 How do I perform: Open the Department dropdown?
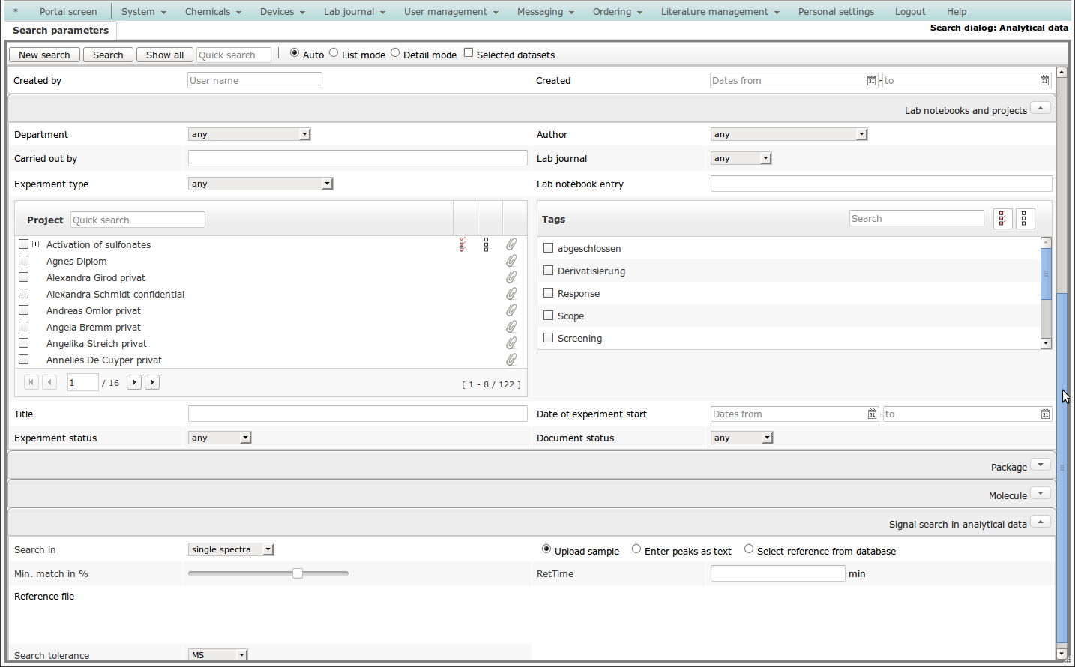pos(249,134)
